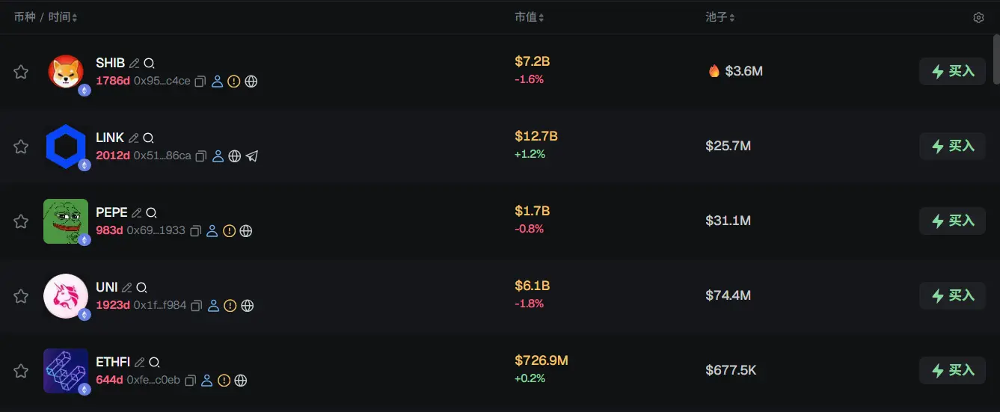Sort tokens by 池子 column
Image resolution: width=1000 pixels, height=412 pixels.
pyautogui.click(x=720, y=17)
